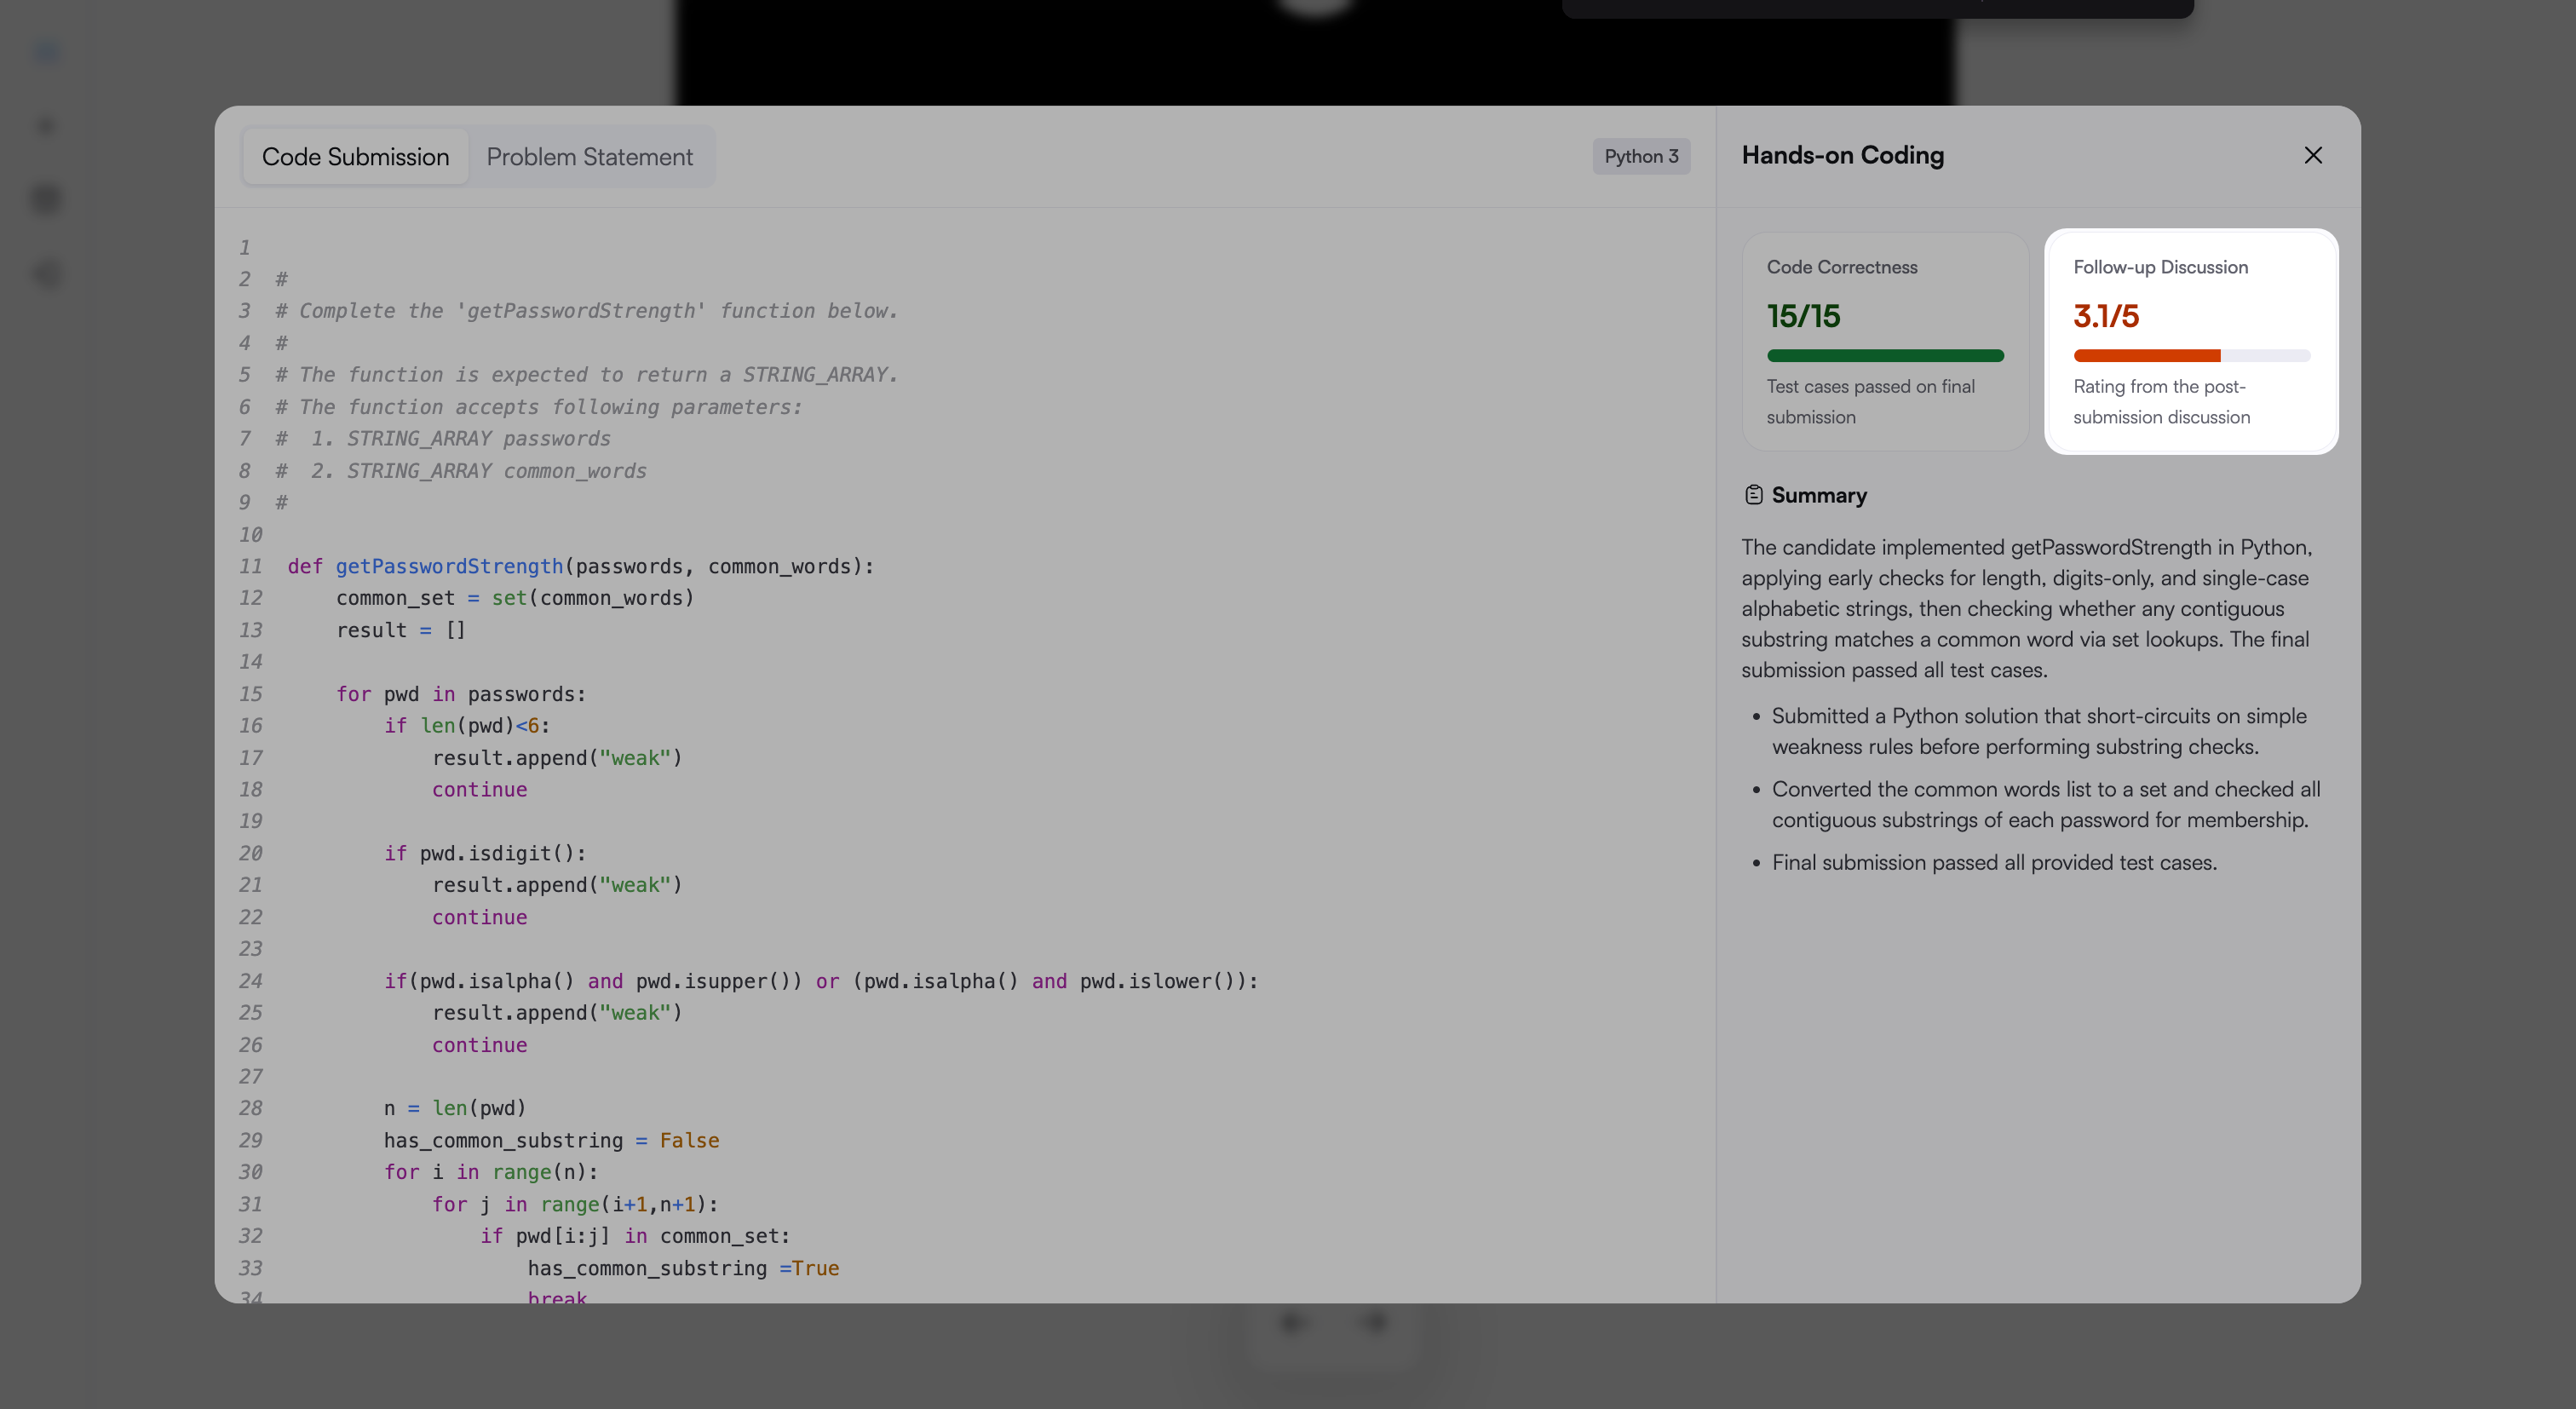
Task: Click 'Test cases passed on final submission' caption
Action: tap(1870, 401)
